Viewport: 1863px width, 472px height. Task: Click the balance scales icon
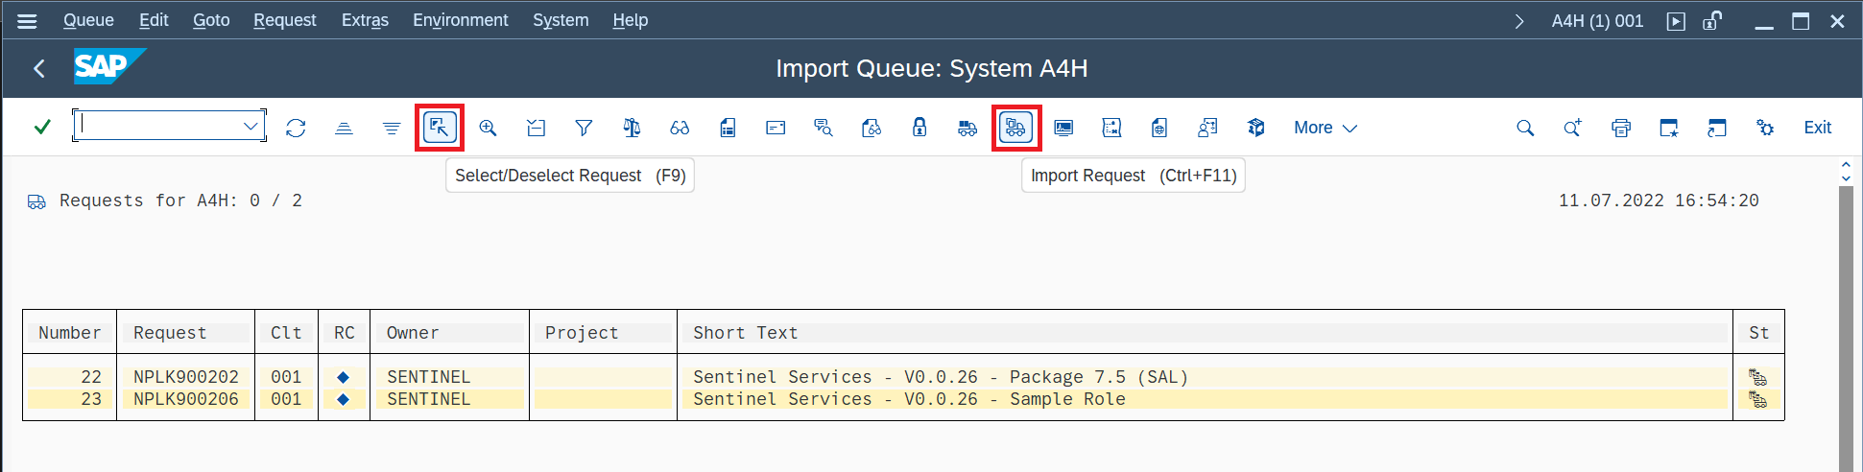[x=632, y=128]
